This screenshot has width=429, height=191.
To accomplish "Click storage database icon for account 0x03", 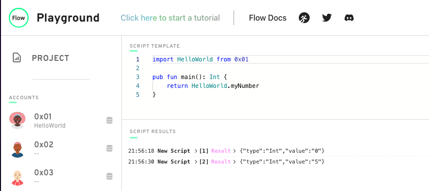I will tap(109, 176).
